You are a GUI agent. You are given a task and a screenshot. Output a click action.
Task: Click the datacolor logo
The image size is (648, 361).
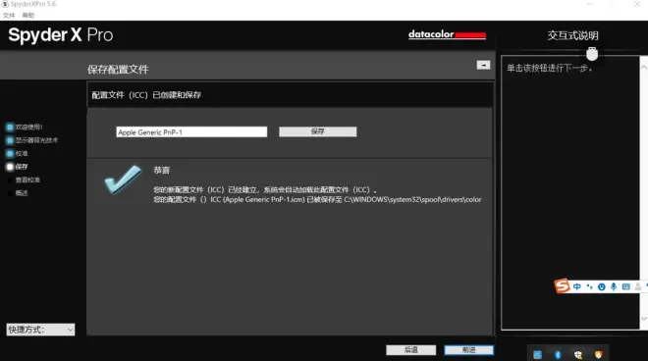coord(447,34)
